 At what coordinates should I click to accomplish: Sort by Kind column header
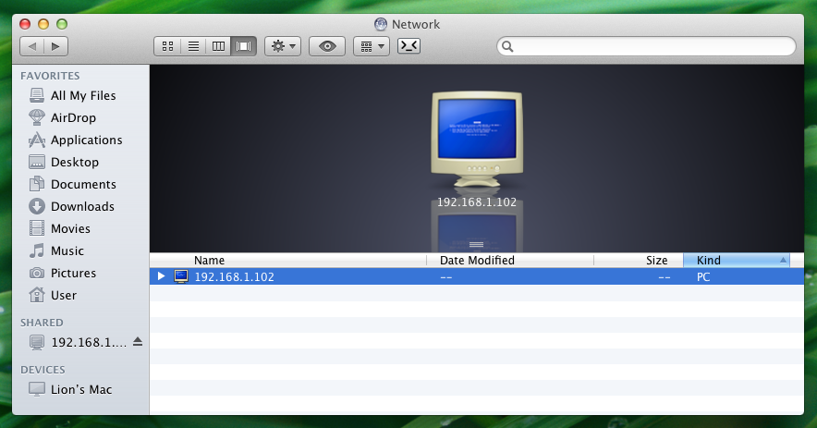pos(737,260)
